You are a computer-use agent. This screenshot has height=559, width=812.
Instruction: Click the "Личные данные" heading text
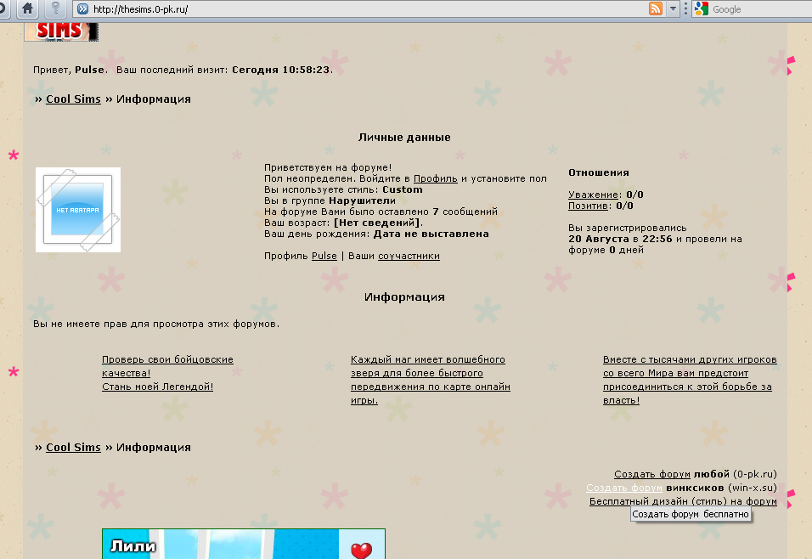pos(404,138)
